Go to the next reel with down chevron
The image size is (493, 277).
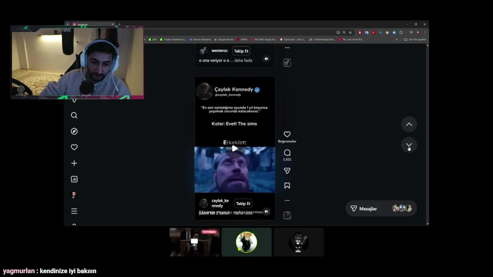pos(409,145)
